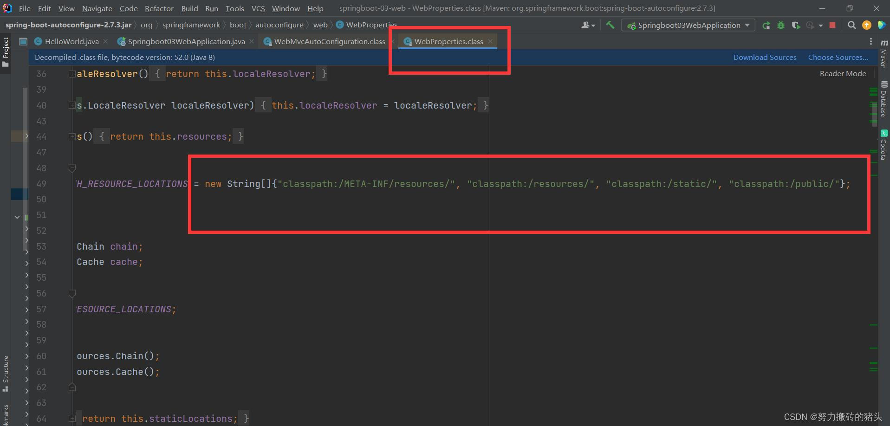
Task: Click the orange IDE update arrow icon
Action: point(866,26)
